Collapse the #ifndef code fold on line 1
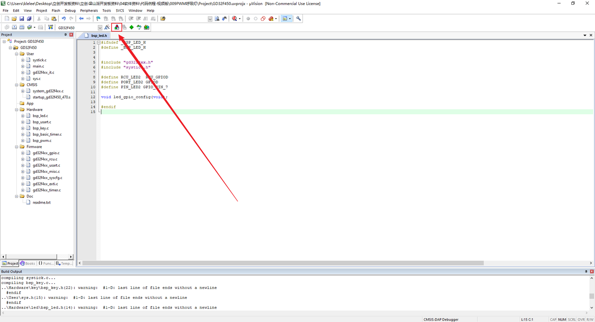This screenshot has height=322, width=595. pos(98,43)
